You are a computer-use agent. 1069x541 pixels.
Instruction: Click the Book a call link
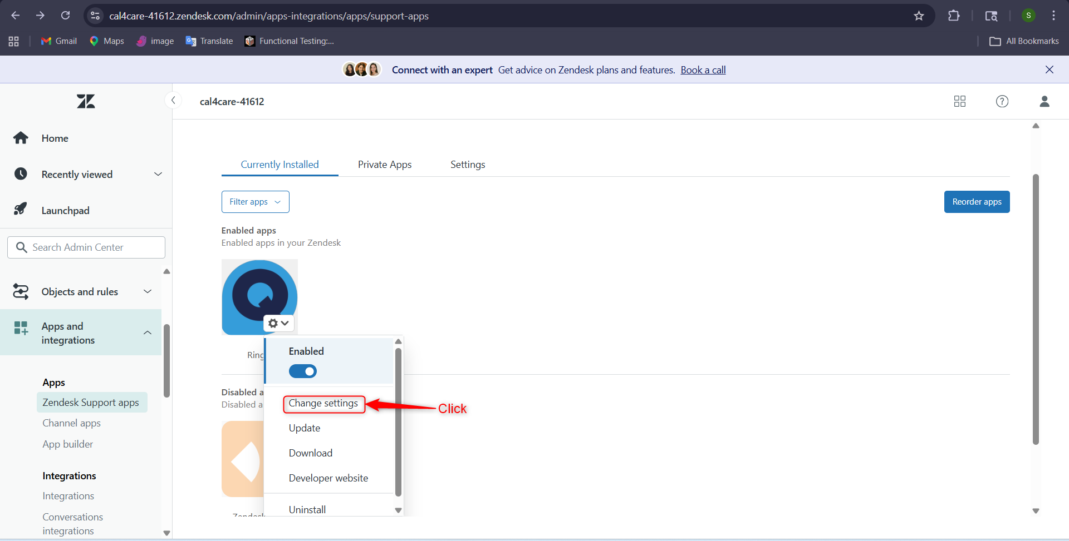pos(703,70)
